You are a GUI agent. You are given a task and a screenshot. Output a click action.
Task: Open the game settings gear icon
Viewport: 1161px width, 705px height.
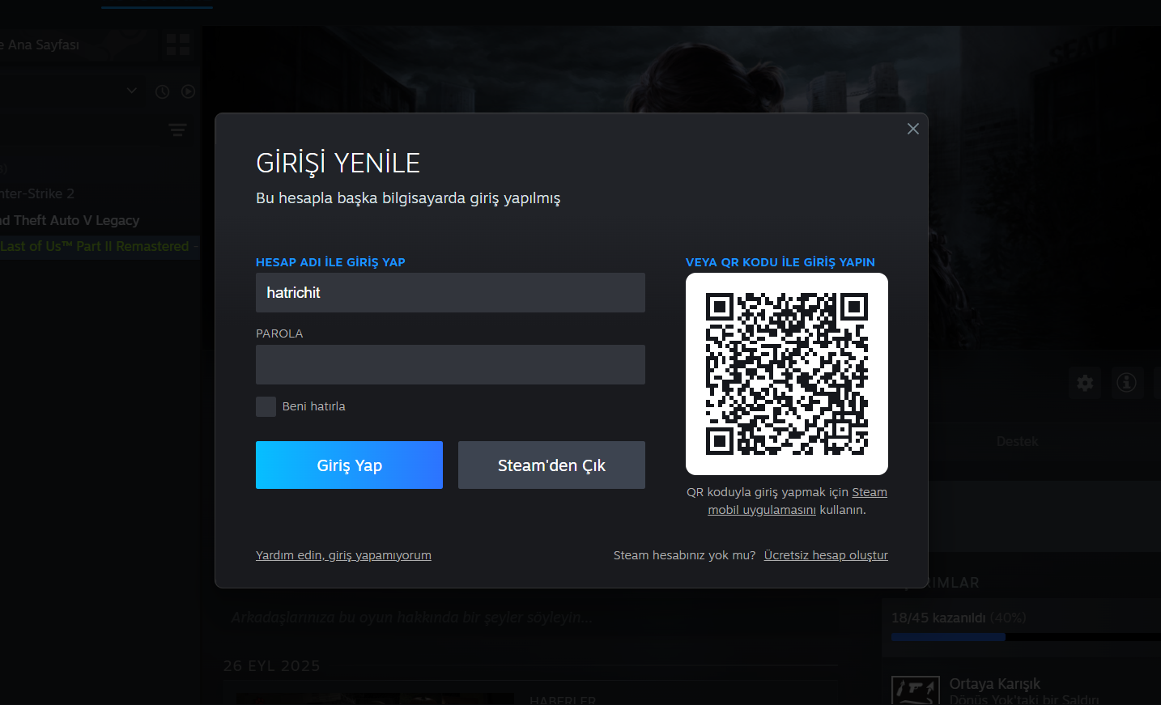tap(1085, 382)
